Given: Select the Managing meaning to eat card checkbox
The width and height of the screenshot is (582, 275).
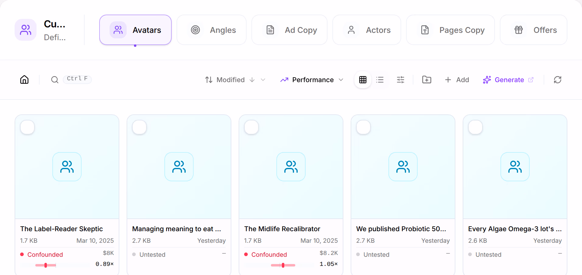Looking at the screenshot, I should [139, 127].
